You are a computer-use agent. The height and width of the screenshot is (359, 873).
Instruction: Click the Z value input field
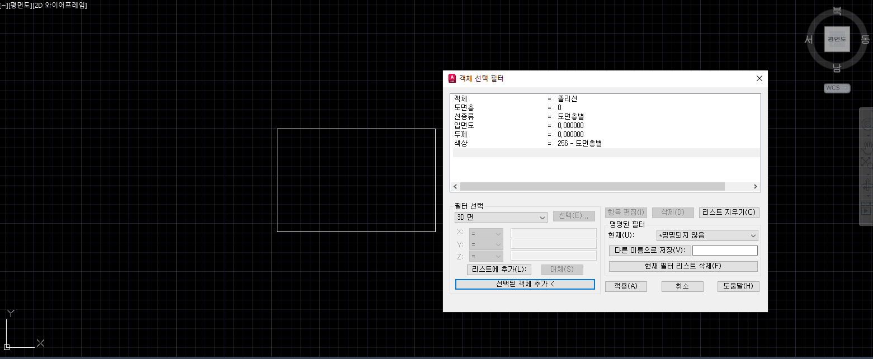[554, 256]
